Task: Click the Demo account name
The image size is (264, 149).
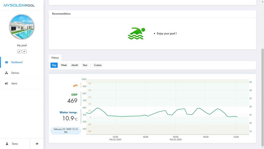Action: (x=15, y=144)
